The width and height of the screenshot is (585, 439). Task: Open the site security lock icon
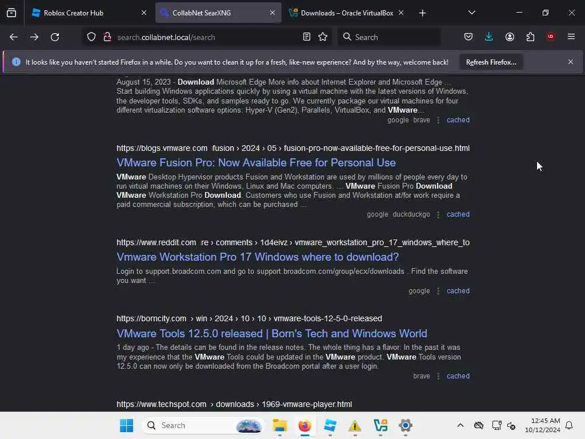pyautogui.click(x=107, y=37)
